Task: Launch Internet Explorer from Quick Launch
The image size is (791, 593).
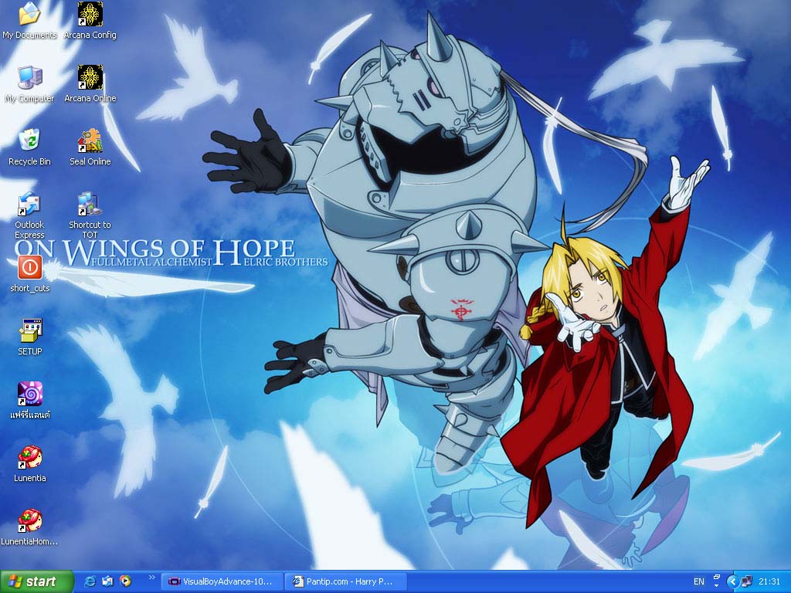Action: point(90,581)
